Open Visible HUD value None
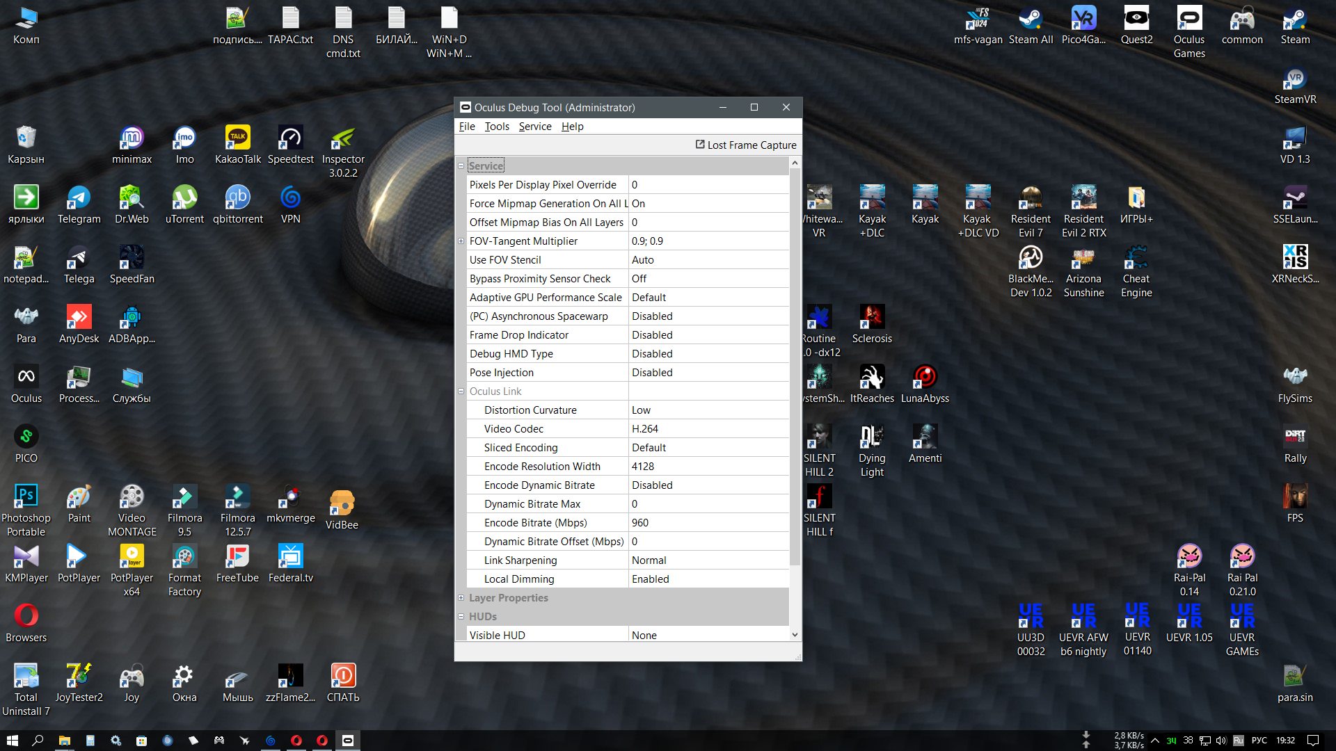 [x=708, y=635]
